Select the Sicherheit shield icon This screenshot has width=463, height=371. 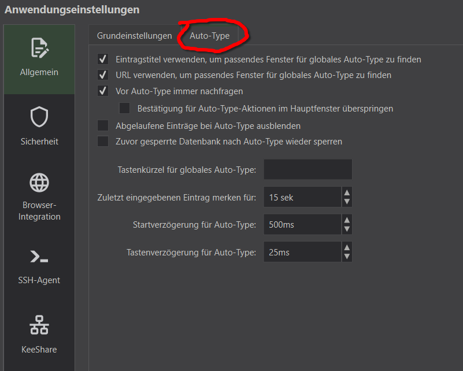click(39, 125)
